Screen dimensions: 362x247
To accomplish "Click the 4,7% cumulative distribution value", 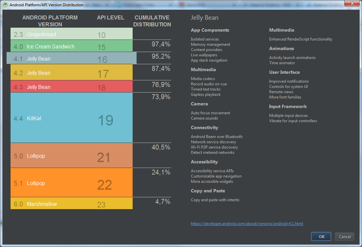I will coord(163,202).
